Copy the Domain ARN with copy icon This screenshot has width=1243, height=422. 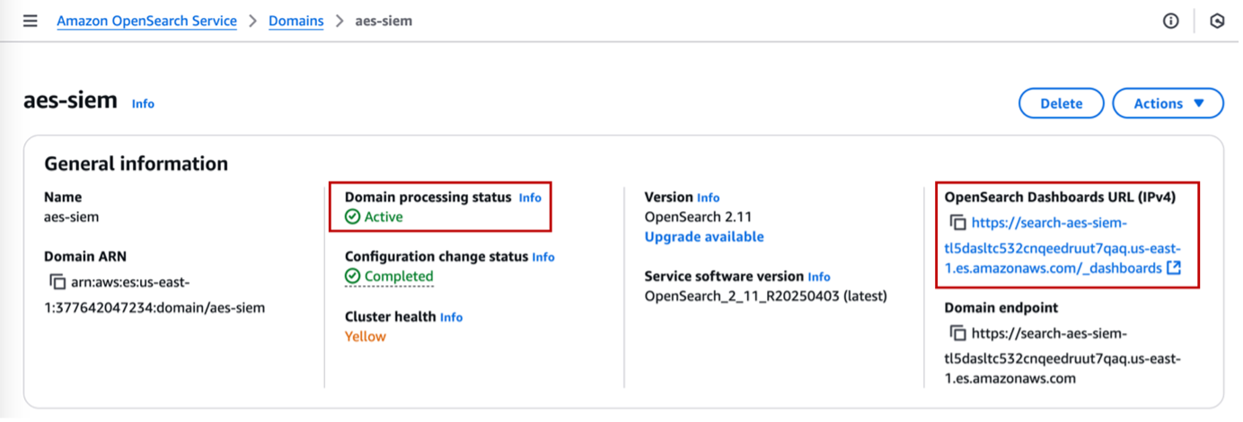tap(57, 282)
